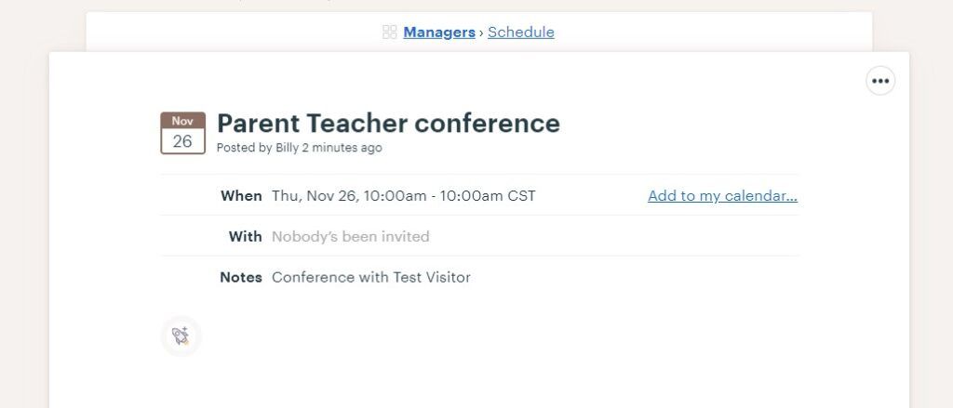Click the With label
The height and width of the screenshot is (408, 953).
coord(246,237)
